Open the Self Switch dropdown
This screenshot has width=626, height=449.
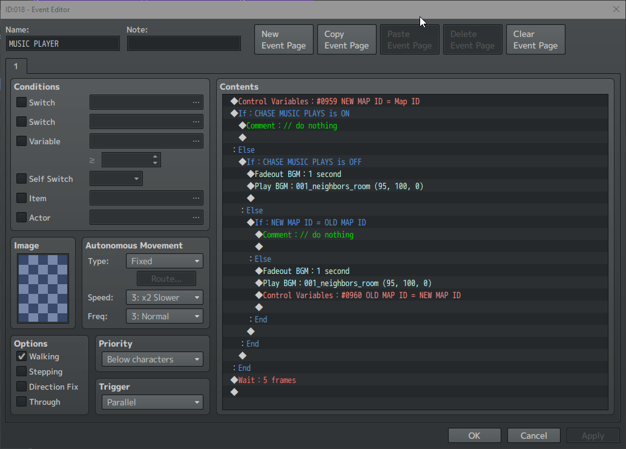coord(116,179)
